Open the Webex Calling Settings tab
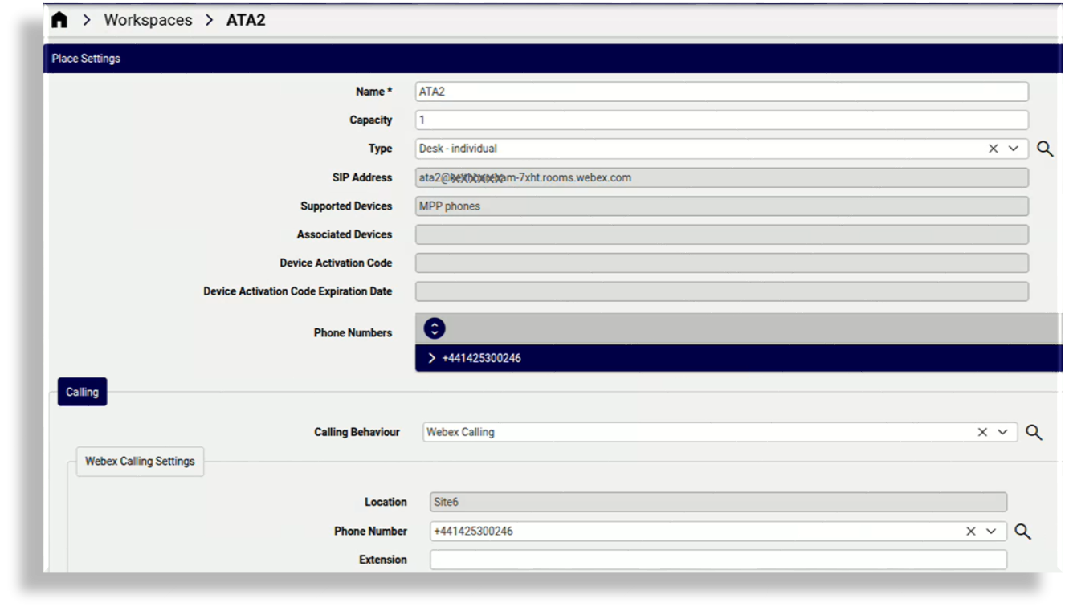This screenshot has width=1065, height=611. [x=139, y=461]
